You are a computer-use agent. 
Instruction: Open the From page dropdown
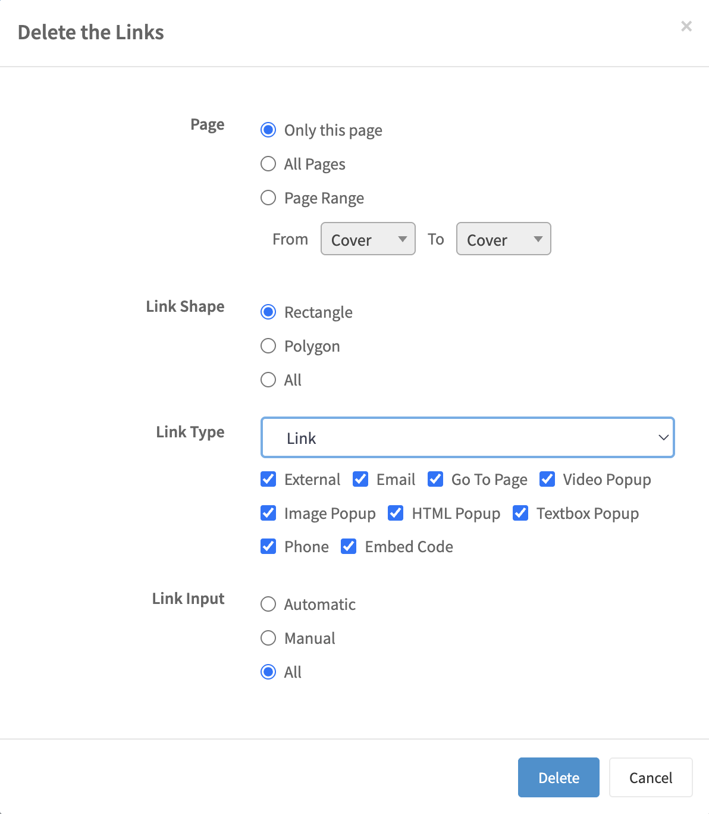pos(368,239)
